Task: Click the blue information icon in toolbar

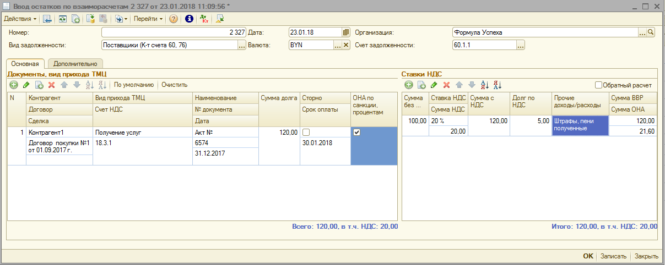Action: [189, 19]
